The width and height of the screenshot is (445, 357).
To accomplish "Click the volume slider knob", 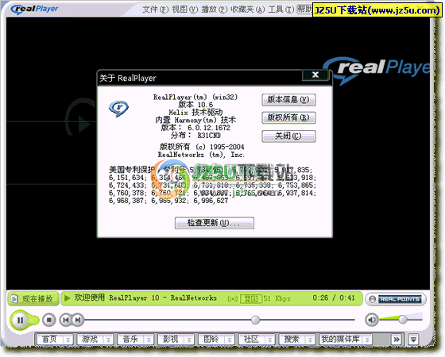I will coord(402,319).
